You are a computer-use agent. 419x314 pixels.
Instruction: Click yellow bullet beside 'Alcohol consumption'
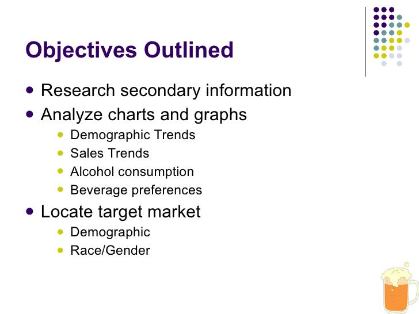pyautogui.click(x=60, y=171)
